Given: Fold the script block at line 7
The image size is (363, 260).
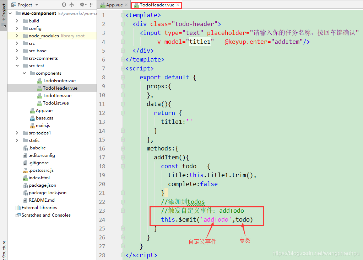Looking at the screenshot, I should point(123,69).
